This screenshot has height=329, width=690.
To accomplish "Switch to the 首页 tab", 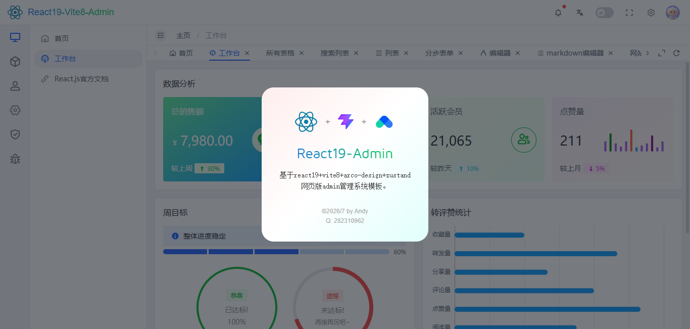I will tap(181, 53).
